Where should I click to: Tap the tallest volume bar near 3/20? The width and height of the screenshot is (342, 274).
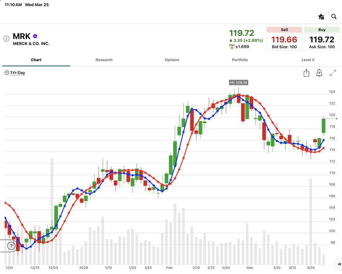pos(311,221)
